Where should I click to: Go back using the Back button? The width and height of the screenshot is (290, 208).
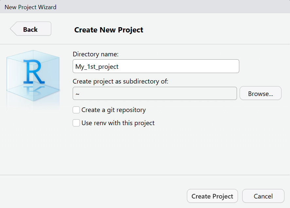coord(30,29)
